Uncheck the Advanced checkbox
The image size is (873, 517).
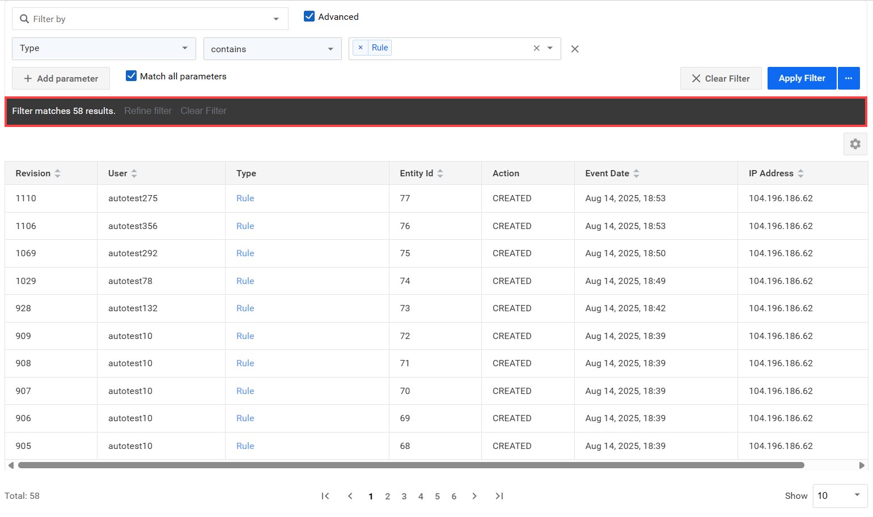click(x=309, y=16)
